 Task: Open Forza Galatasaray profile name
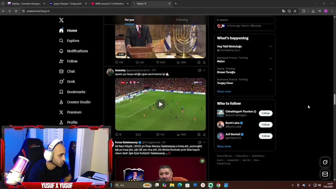126,142
